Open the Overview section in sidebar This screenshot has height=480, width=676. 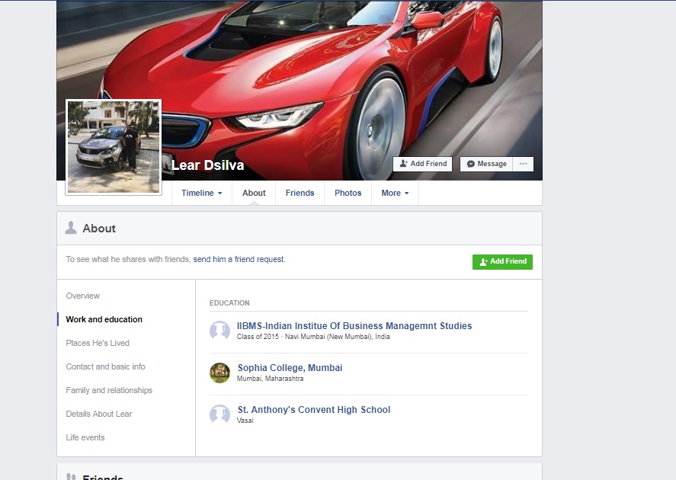pyautogui.click(x=83, y=296)
